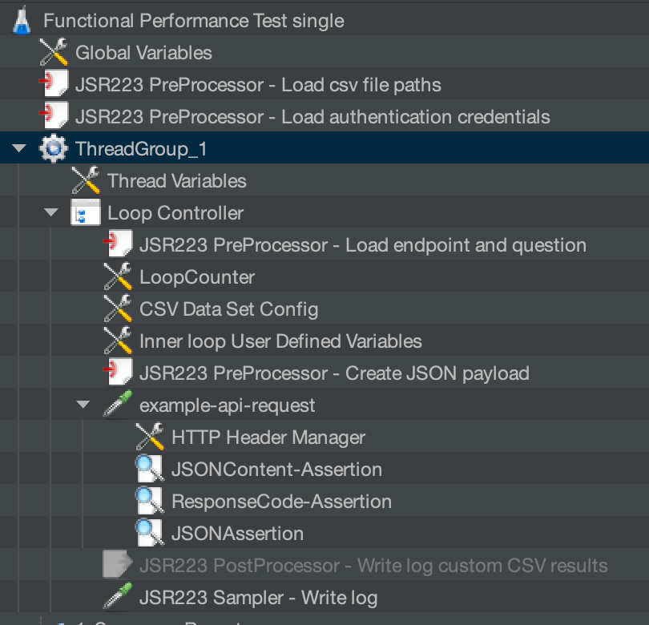Screen dimensions: 649x625
Task: Collapse the example-api-request sampler node
Action: [84, 405]
